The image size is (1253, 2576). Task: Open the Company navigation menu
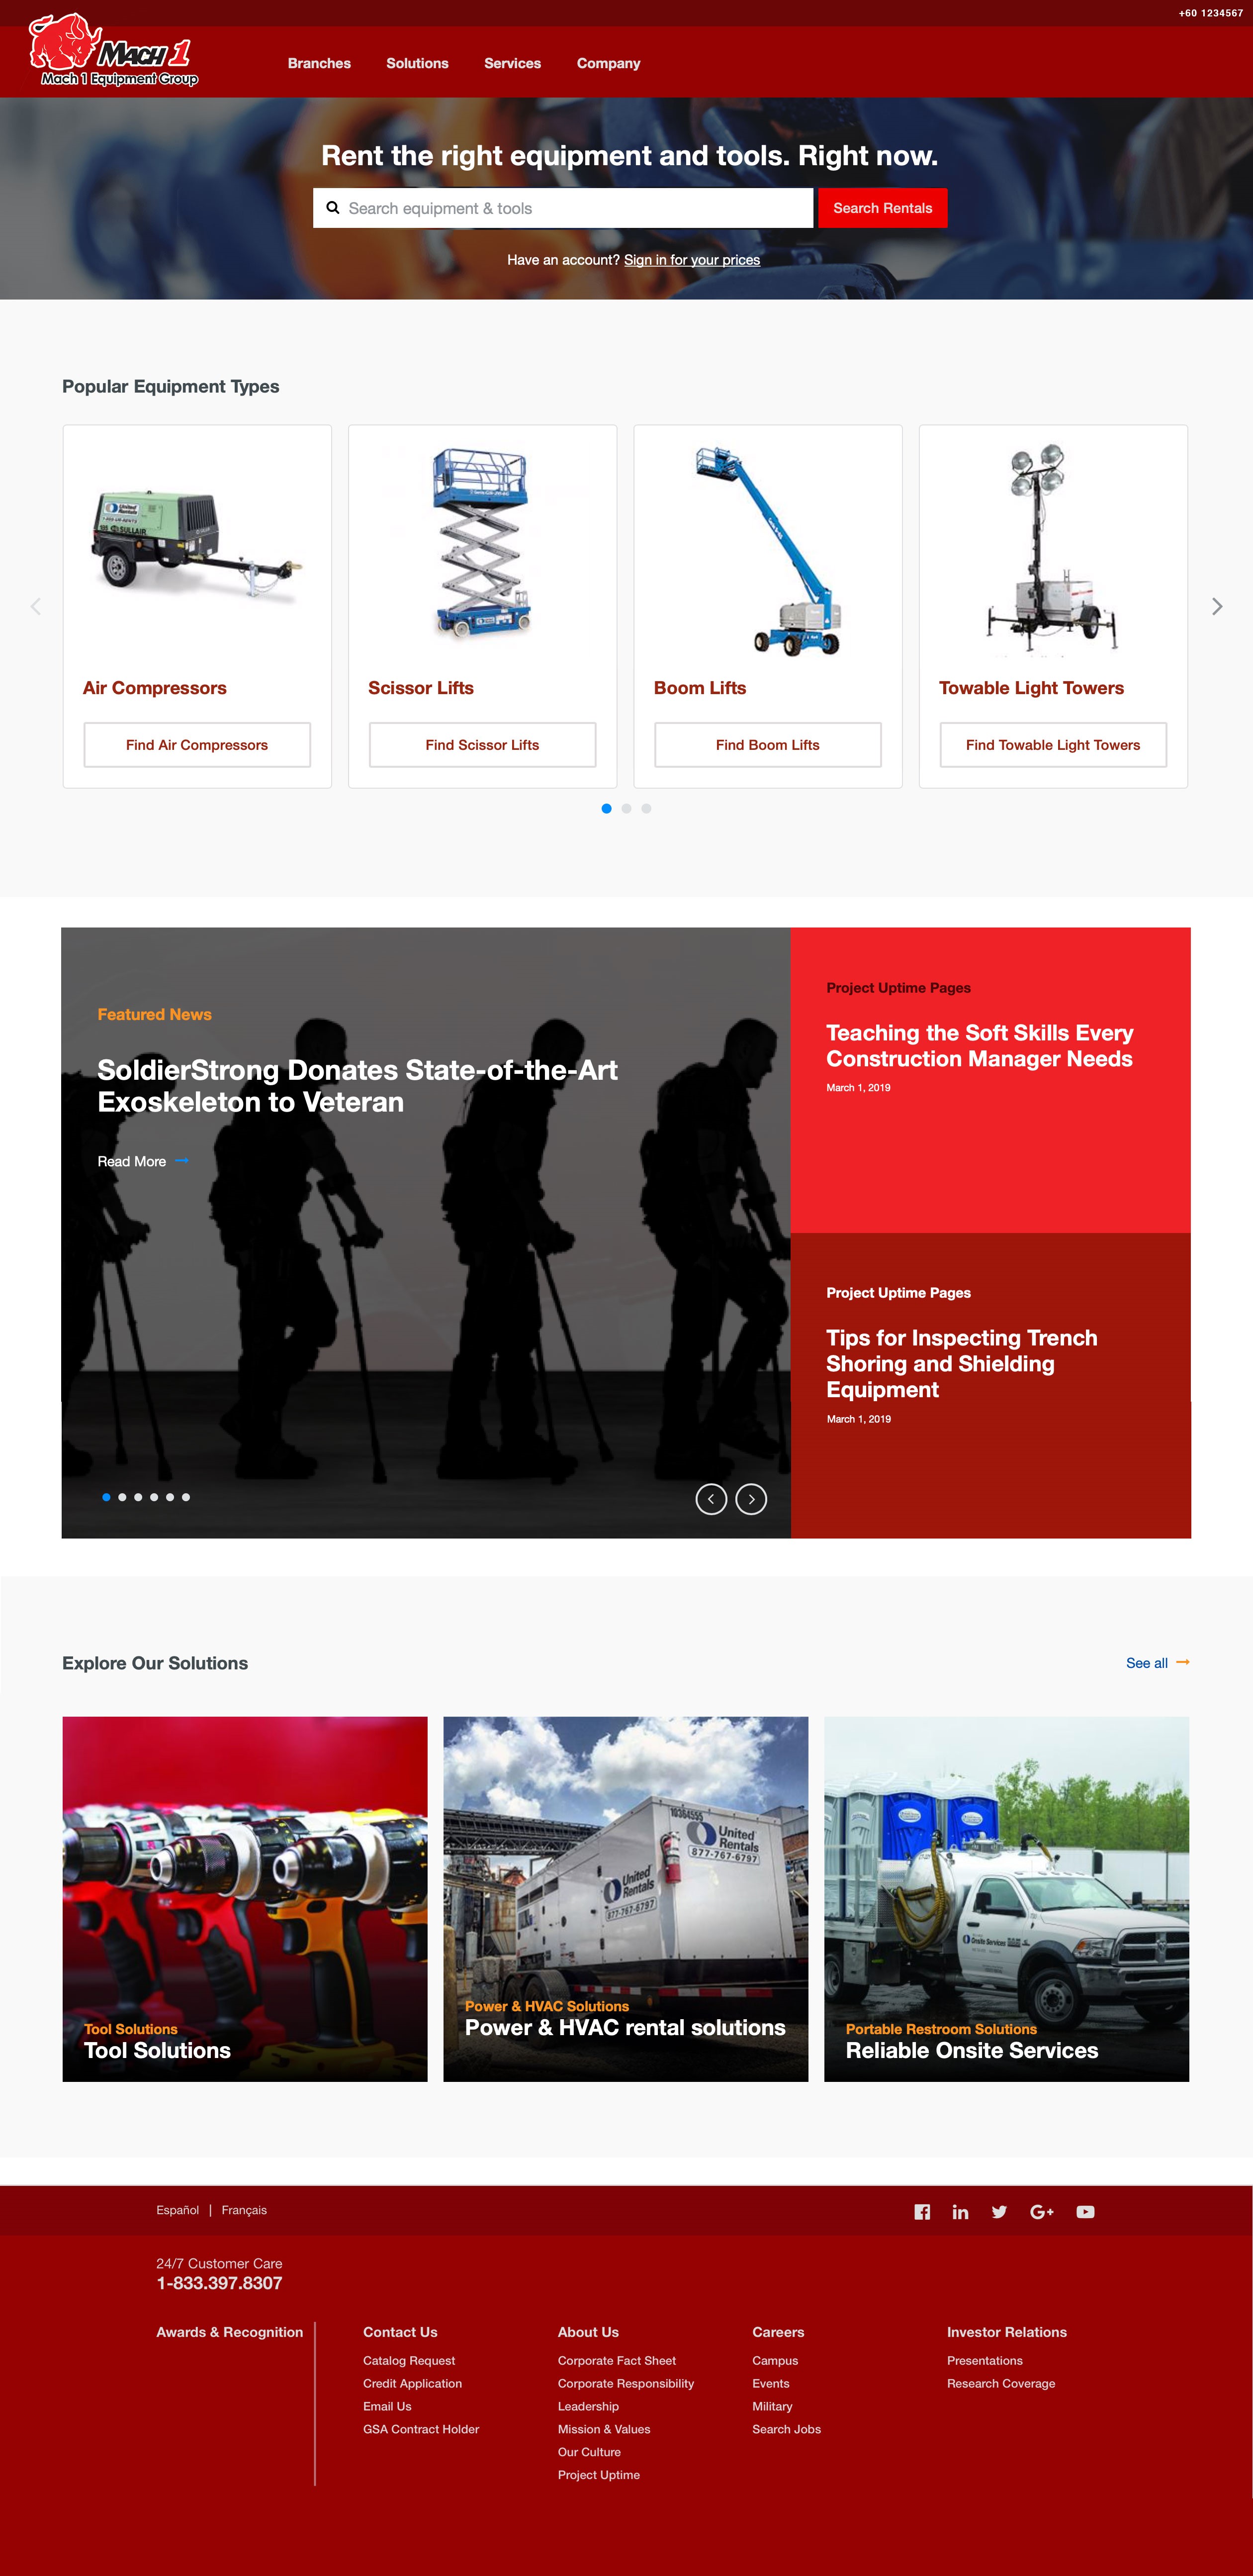609,63
